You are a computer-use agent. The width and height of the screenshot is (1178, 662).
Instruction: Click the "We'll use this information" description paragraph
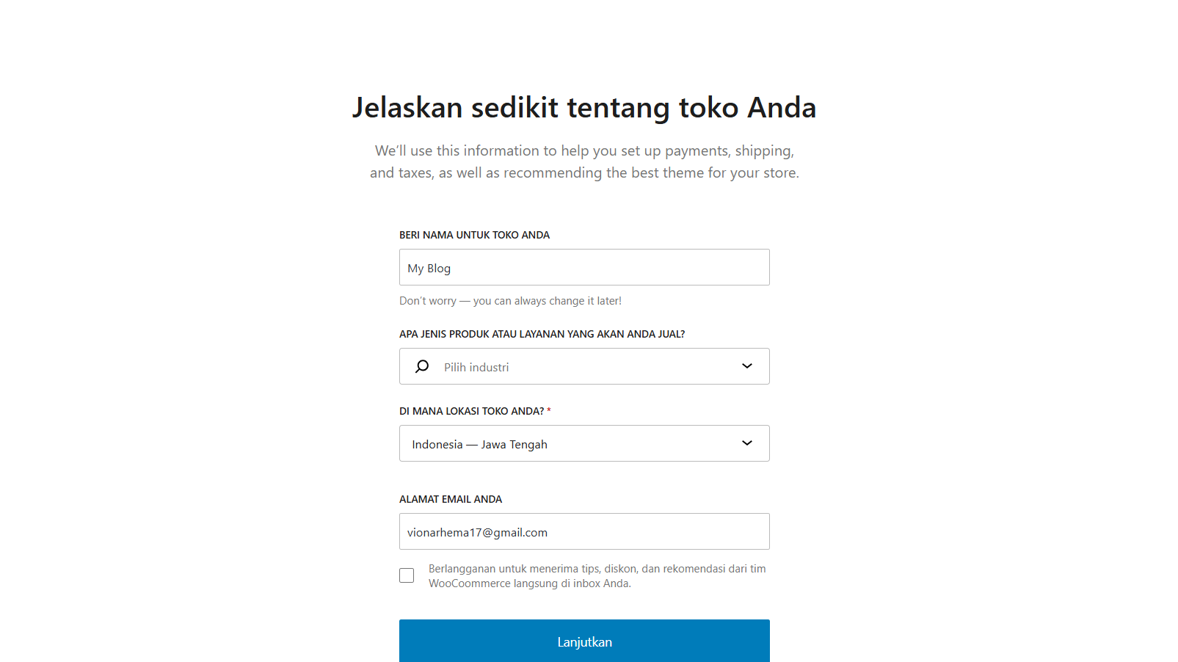[584, 161]
